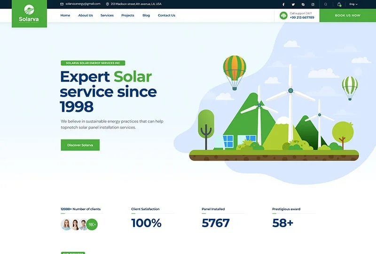This screenshot has height=254, width=376.
Task: Open the Projects menu item
Action: coord(128,15)
